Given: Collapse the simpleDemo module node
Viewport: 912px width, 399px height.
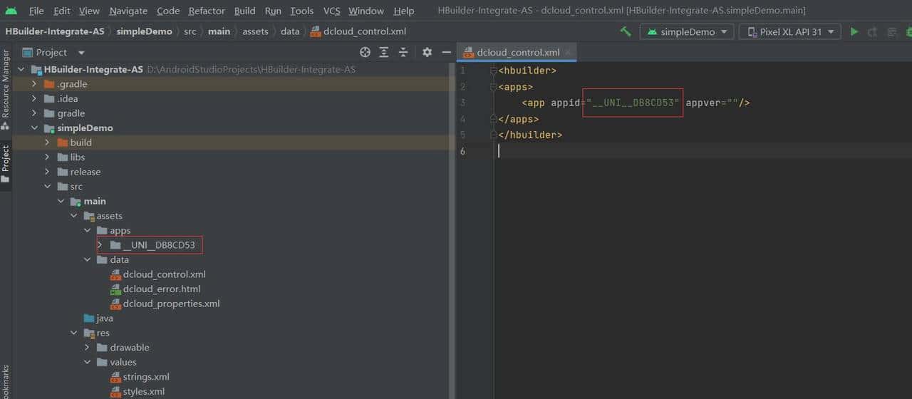Looking at the screenshot, I should click(34, 128).
